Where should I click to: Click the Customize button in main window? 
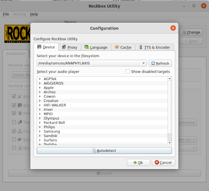click(188, 122)
